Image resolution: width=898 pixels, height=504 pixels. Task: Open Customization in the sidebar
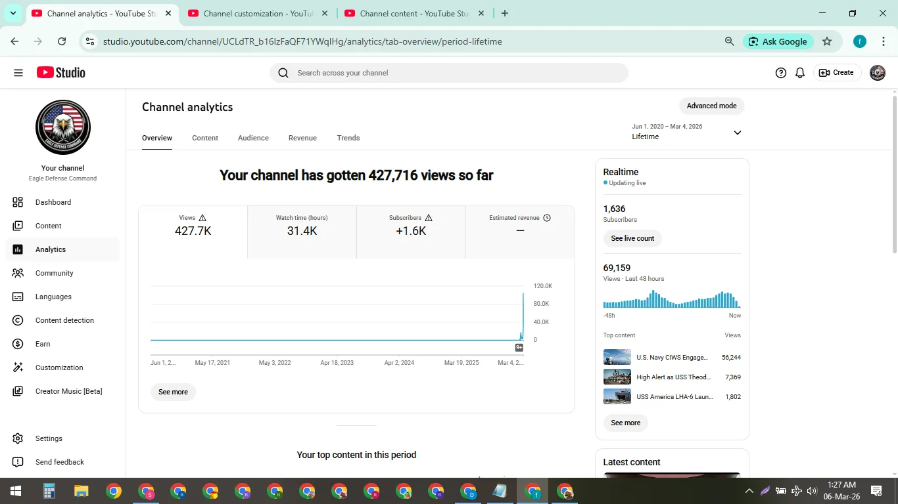point(62,367)
